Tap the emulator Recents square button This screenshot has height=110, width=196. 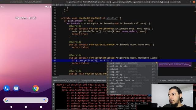click(41, 107)
